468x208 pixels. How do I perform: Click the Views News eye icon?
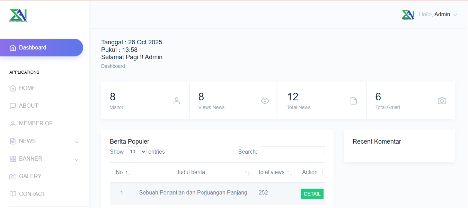(265, 101)
